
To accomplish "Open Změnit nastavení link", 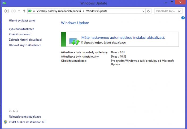I will [19, 34].
